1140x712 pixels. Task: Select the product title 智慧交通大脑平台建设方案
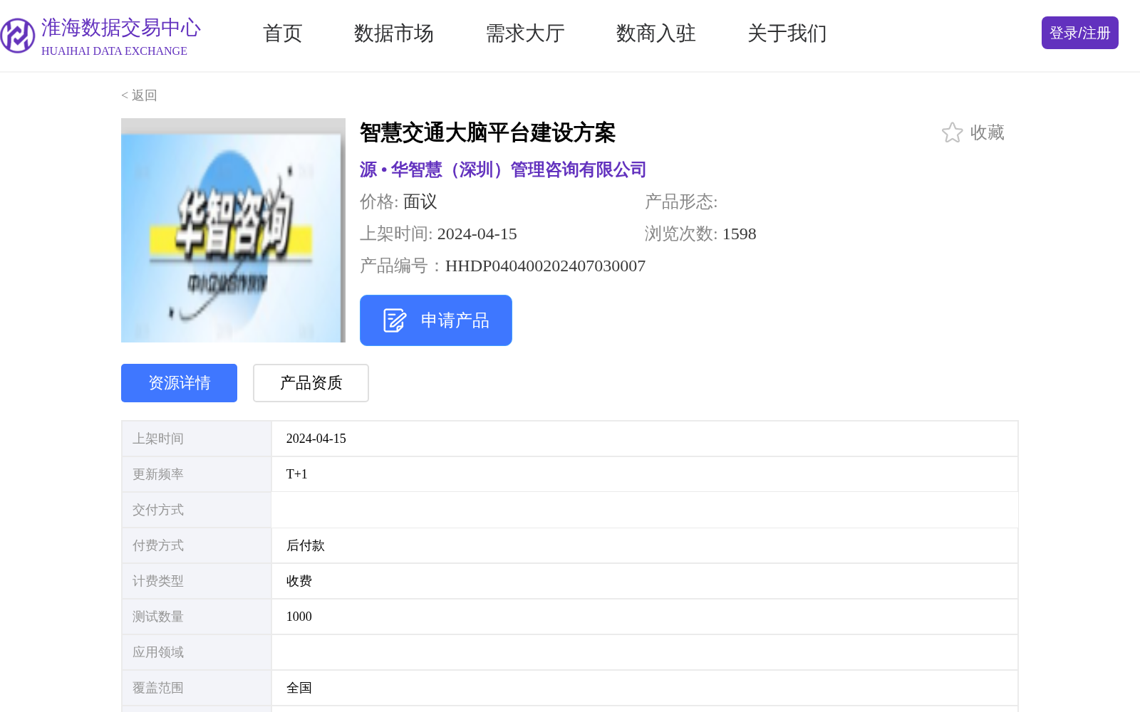coord(487,132)
